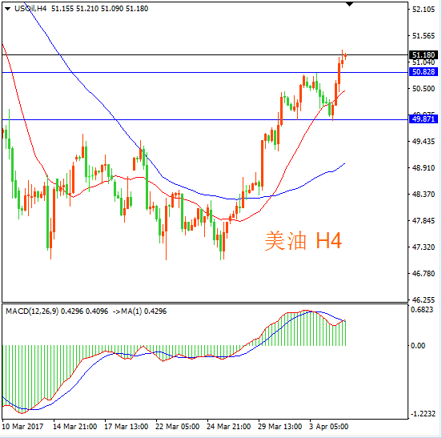
Task: Click the 48.910 price scale value
Action: 424,167
